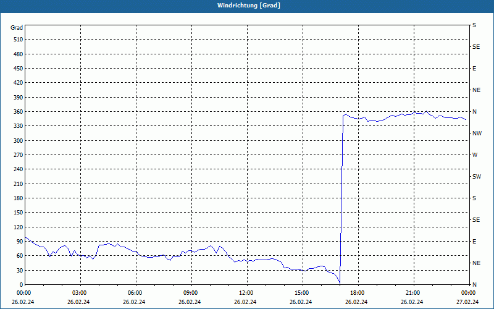This screenshot has height=309, width=494.
Task: Click the 60 y-axis value
Action: pyautogui.click(x=20, y=256)
